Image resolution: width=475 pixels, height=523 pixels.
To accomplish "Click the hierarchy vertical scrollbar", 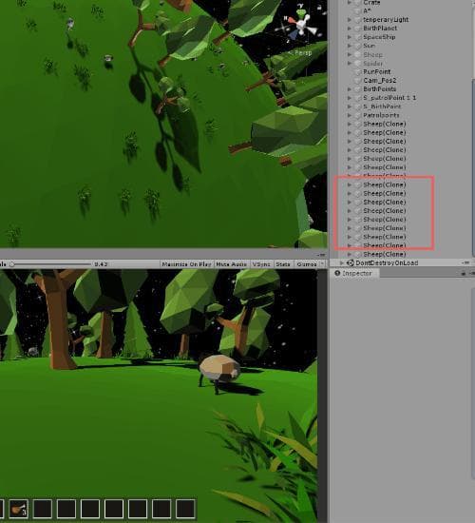I will point(473,168).
